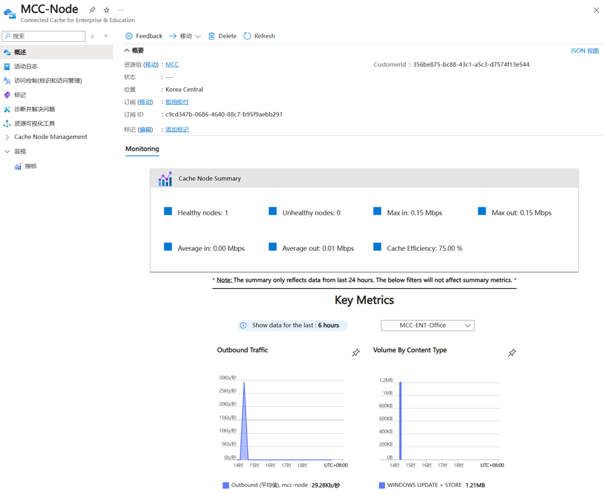This screenshot has width=603, height=494.
Task: Click 编辑 link next to 标记
Action: point(145,130)
